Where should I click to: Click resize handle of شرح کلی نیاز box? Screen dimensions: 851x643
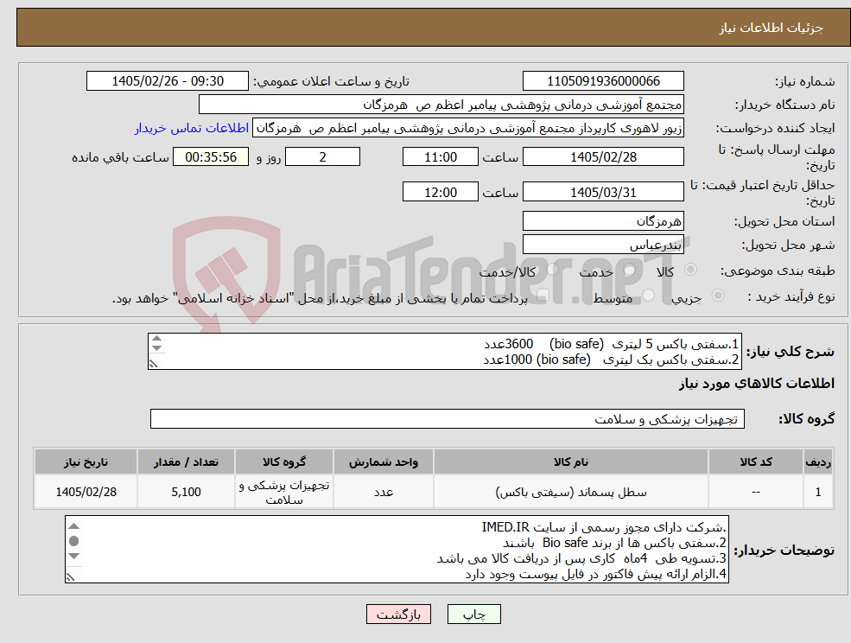(154, 364)
